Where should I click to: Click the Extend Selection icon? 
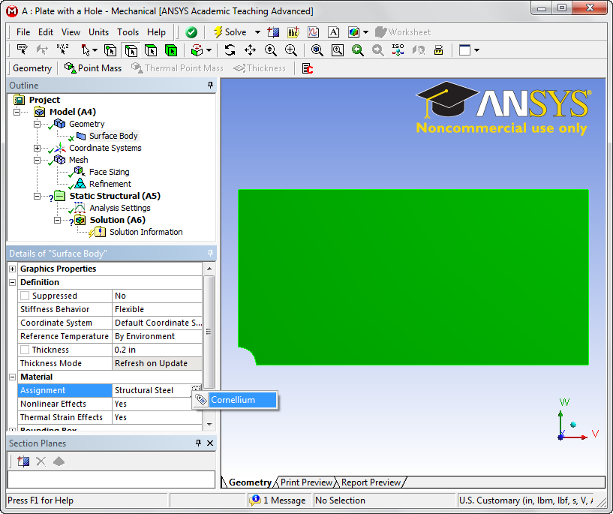click(x=197, y=50)
